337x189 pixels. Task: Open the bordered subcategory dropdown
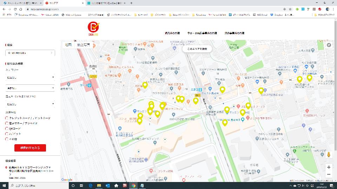(x=30, y=88)
